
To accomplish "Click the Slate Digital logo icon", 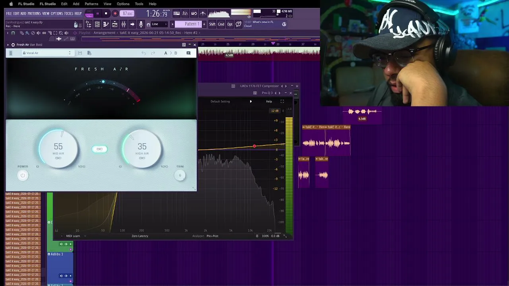I will pos(11,53).
